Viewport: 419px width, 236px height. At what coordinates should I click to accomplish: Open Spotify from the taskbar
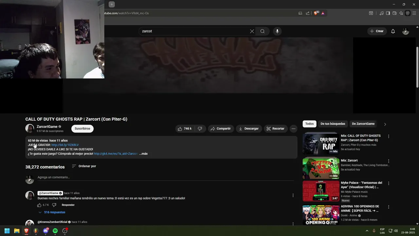click(55, 231)
